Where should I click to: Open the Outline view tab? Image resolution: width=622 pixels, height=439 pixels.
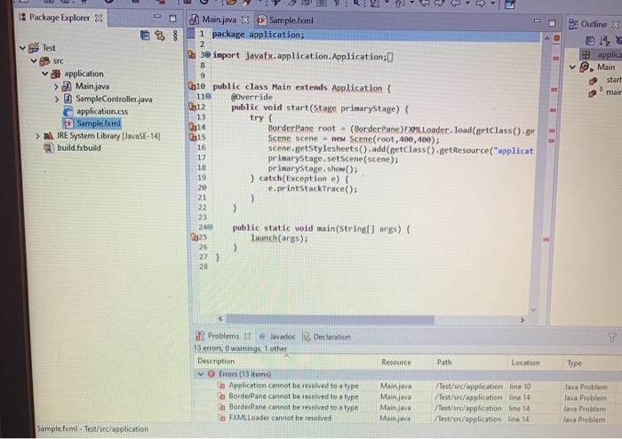594,24
